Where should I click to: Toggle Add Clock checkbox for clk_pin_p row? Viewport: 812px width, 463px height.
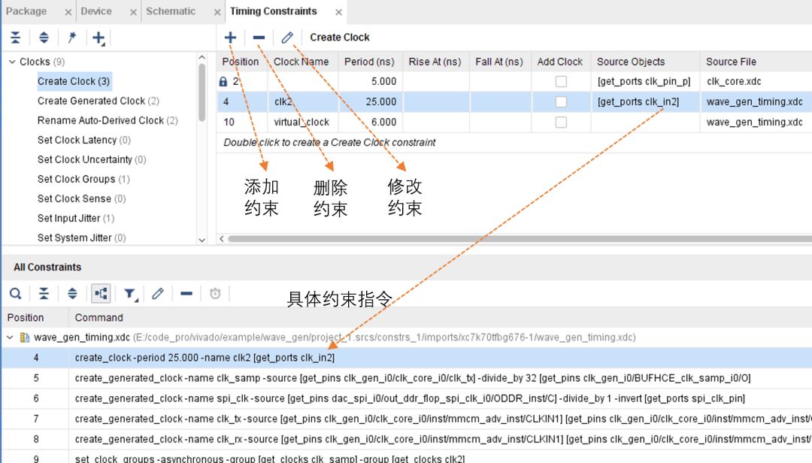coord(561,82)
